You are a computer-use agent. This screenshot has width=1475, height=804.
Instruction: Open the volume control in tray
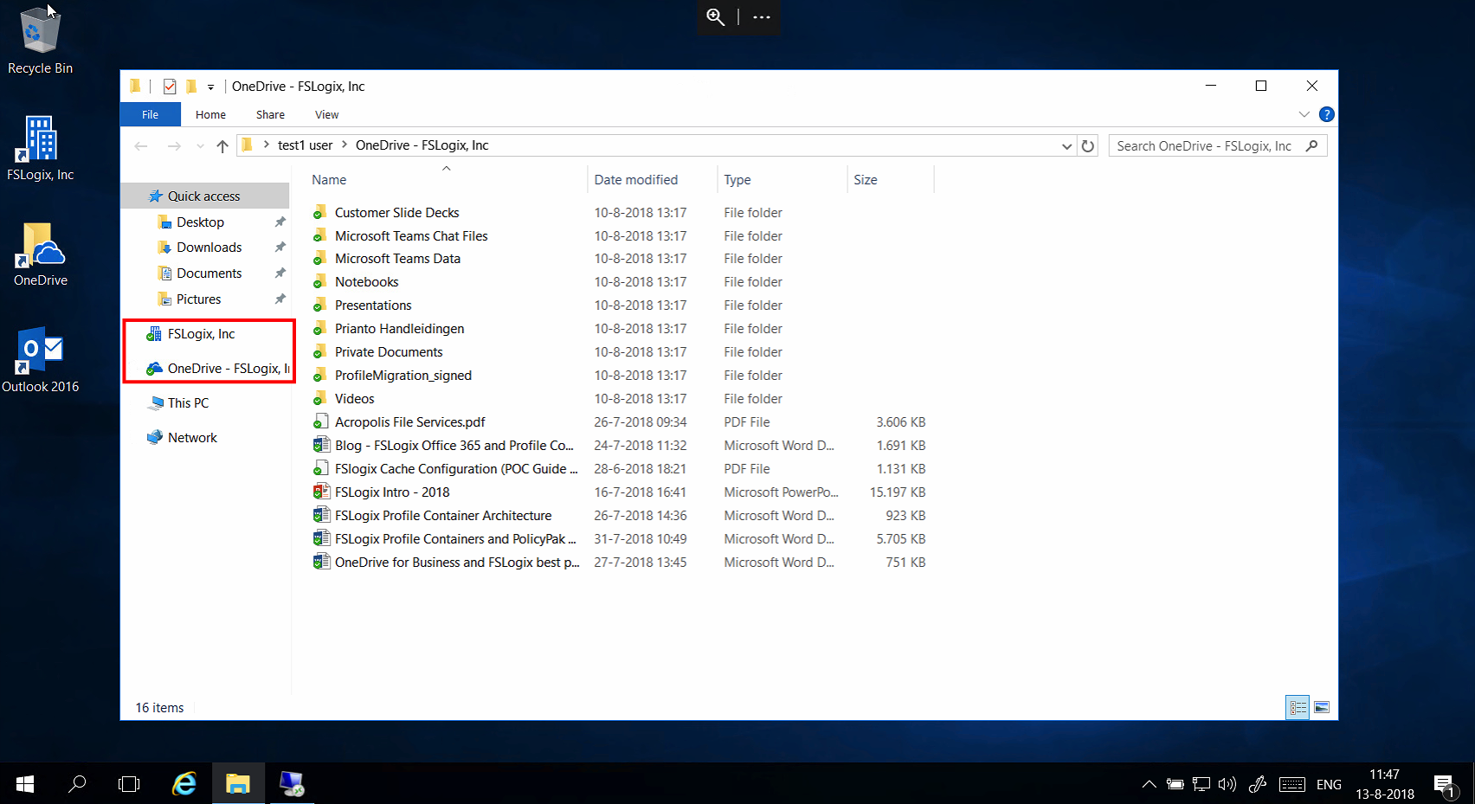1227,785
